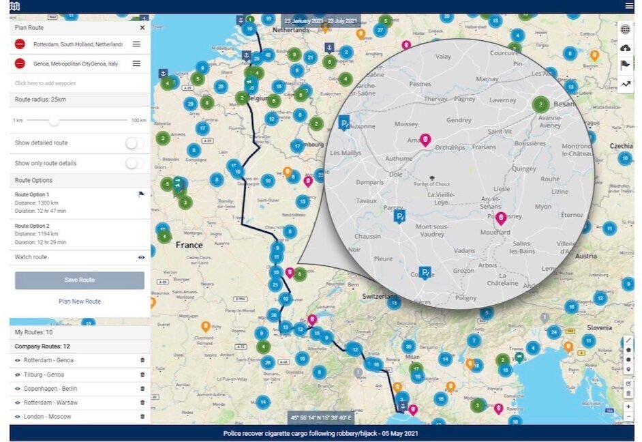
Task: Open the hamburger menu top right
Action: click(630, 5)
